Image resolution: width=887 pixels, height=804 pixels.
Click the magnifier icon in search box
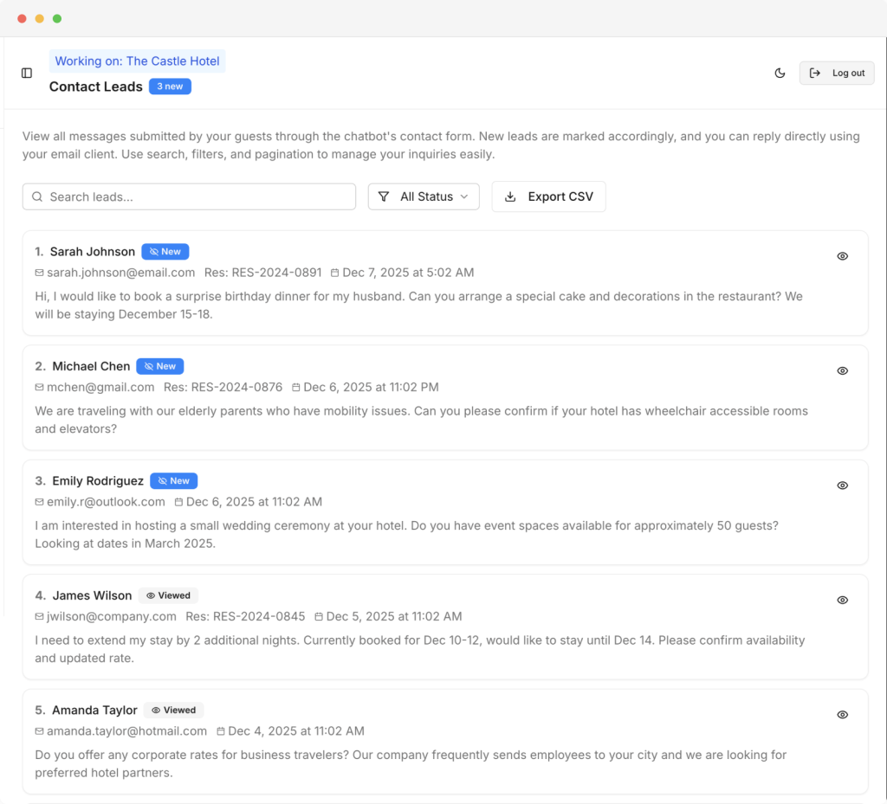(x=37, y=196)
